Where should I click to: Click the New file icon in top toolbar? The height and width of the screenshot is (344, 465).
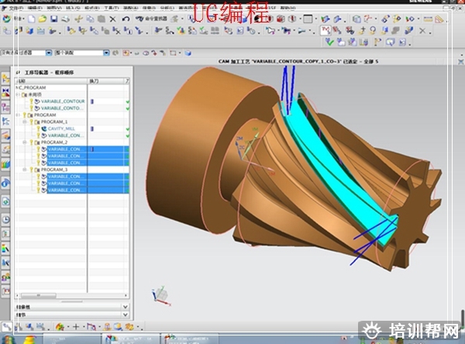31,18
